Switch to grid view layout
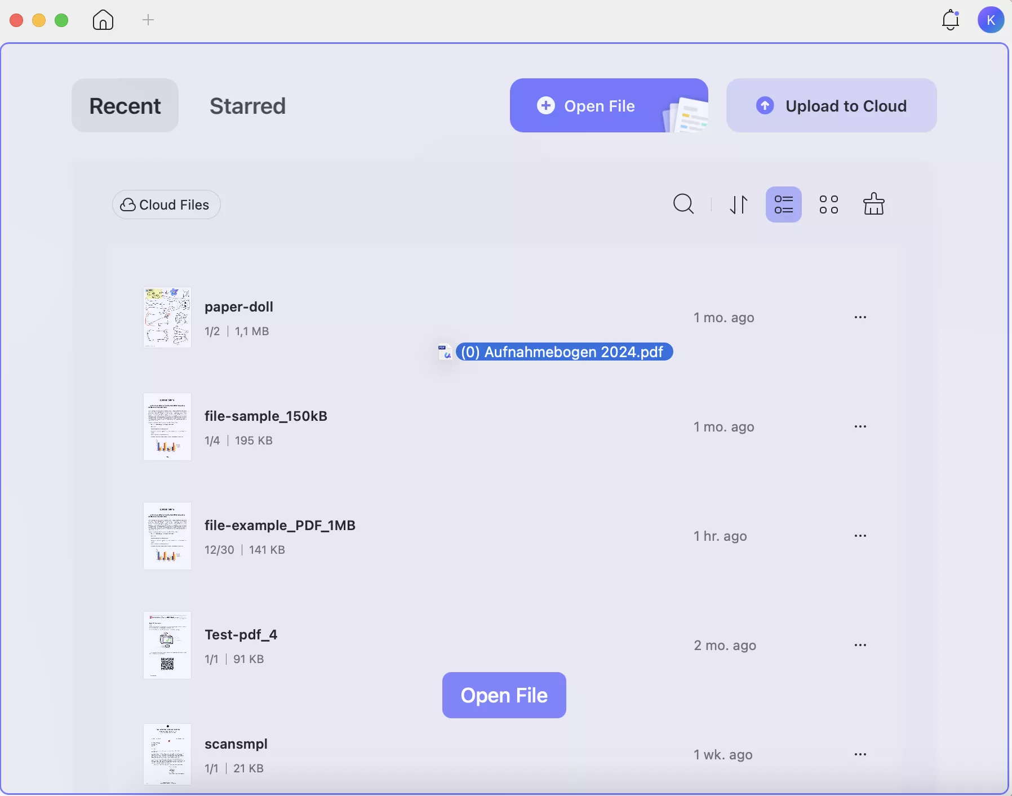The width and height of the screenshot is (1012, 796). click(x=828, y=204)
